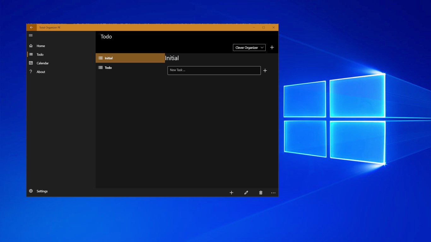Focus the New Task input field
Screen dimensions: 431x242
click(x=214, y=70)
